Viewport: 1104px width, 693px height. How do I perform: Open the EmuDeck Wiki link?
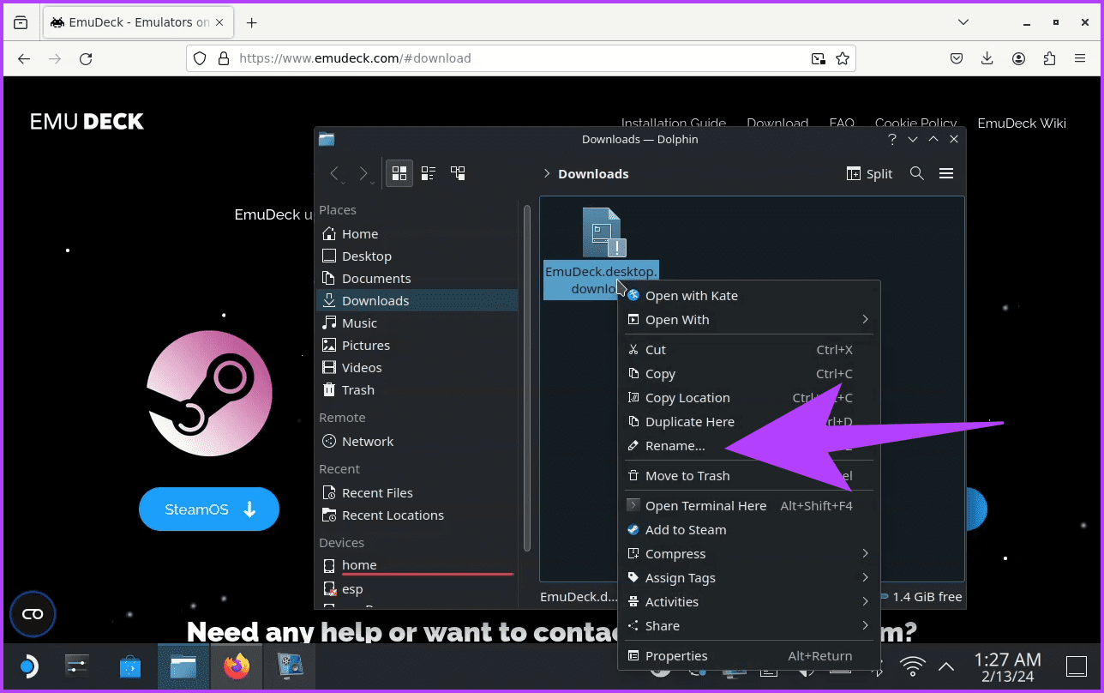[1022, 123]
